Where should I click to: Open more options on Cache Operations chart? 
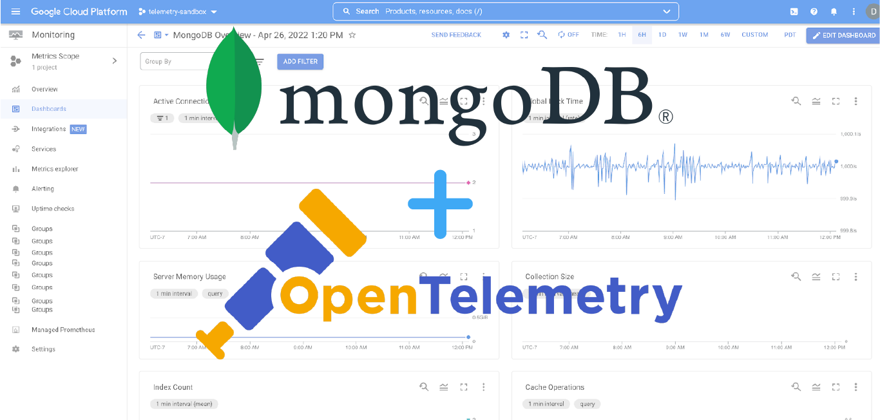(x=856, y=387)
